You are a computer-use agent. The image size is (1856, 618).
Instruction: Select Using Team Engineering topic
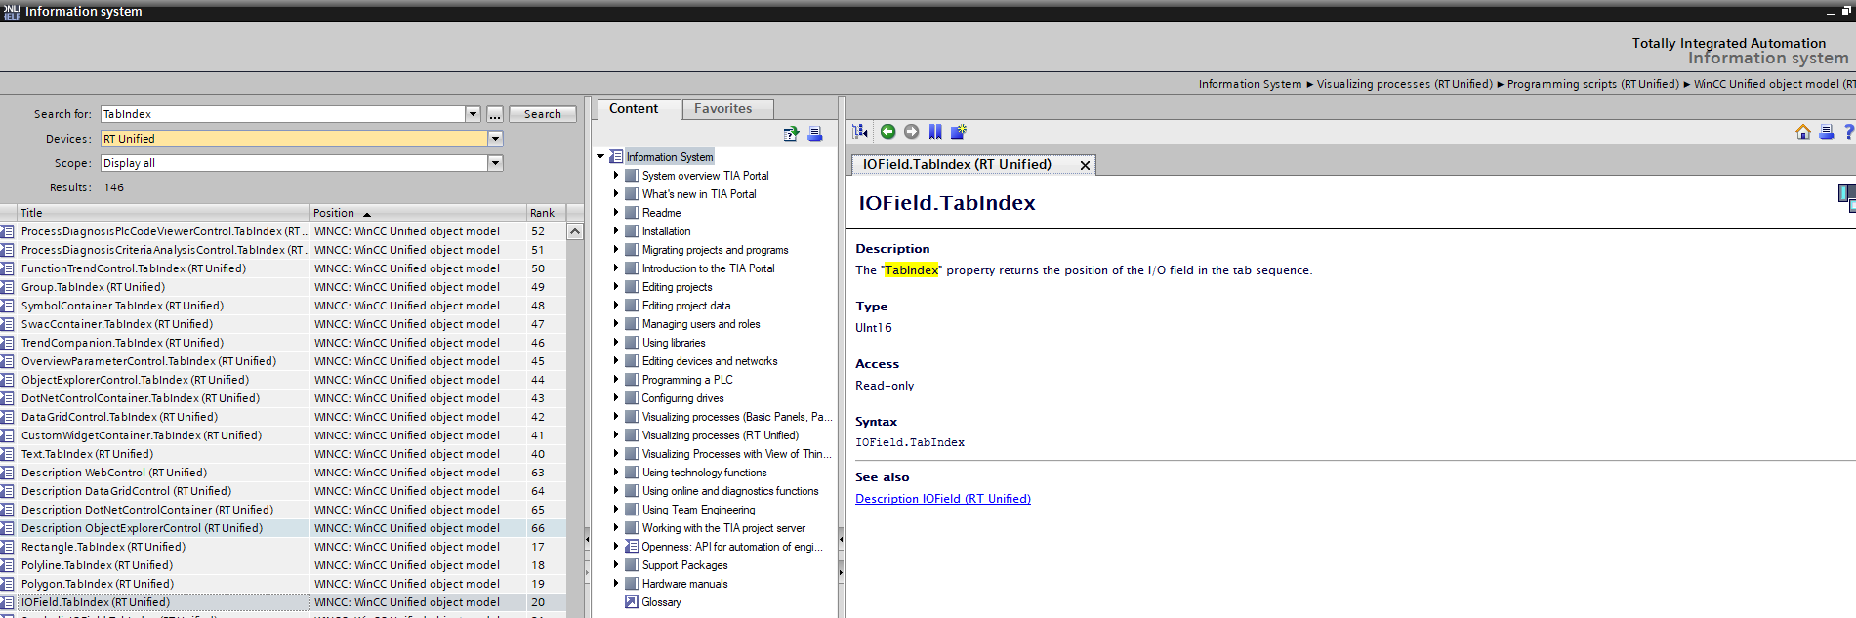698,510
